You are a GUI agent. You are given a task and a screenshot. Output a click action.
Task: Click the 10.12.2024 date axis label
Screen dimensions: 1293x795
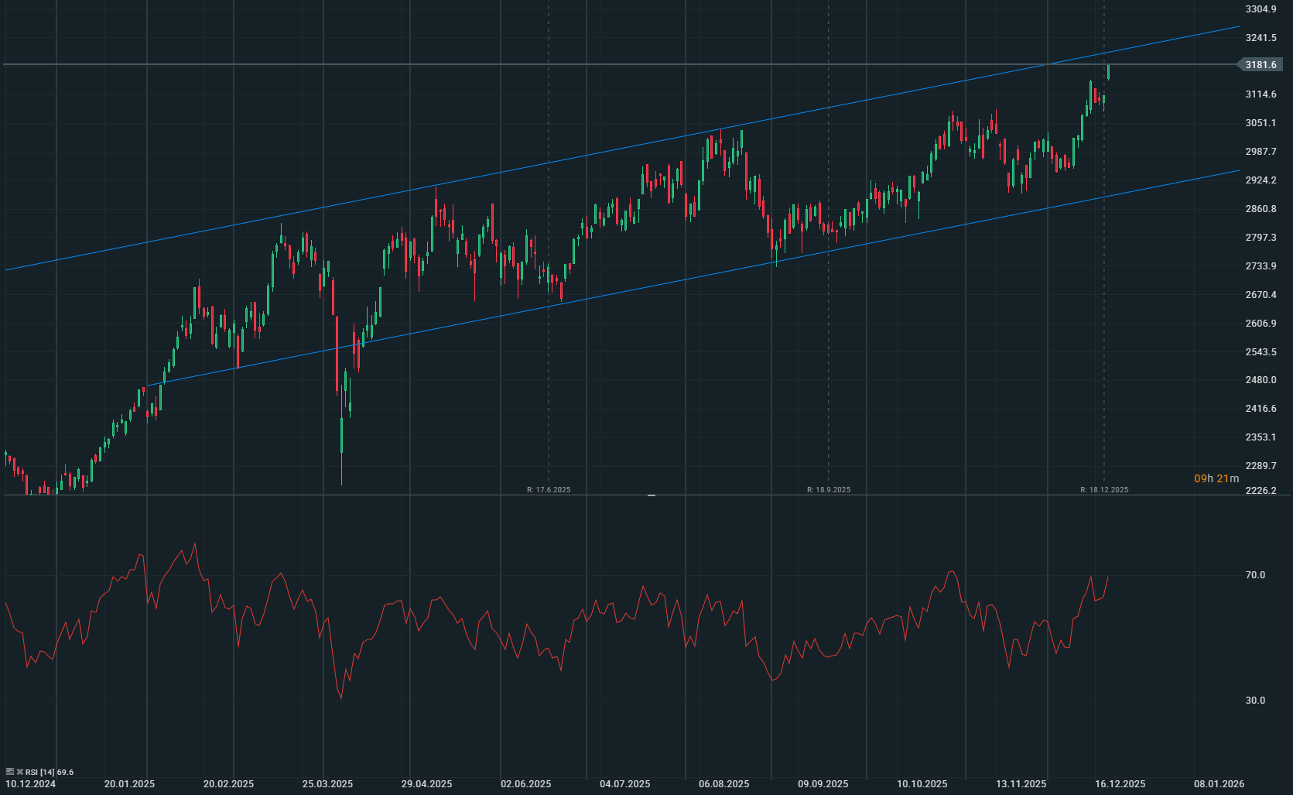(x=30, y=784)
